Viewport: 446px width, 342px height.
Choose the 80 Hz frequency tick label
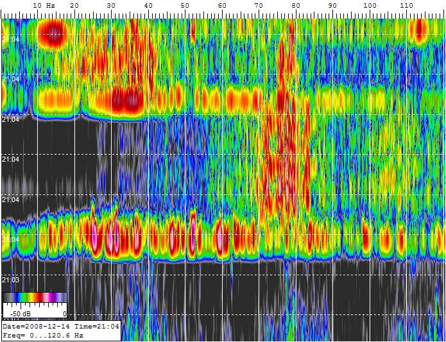pos(296,5)
